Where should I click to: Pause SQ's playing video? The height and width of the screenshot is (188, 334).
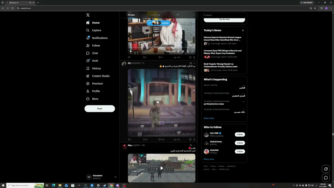(131, 134)
